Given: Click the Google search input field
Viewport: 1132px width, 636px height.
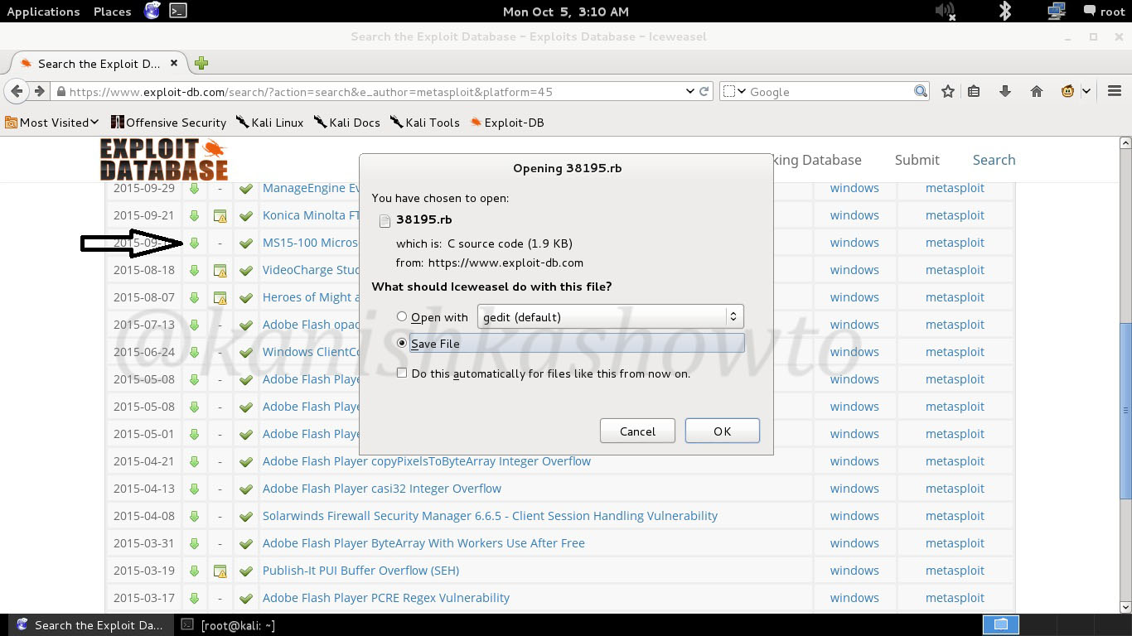Looking at the screenshot, I should tap(830, 91).
